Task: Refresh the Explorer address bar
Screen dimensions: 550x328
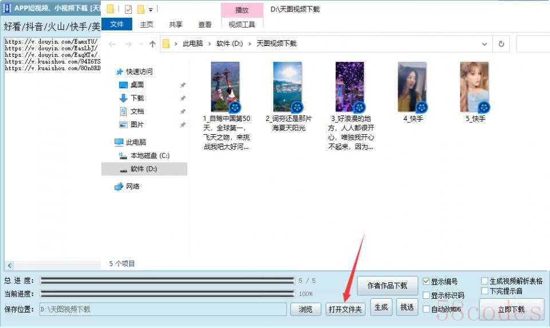Action: (501, 44)
